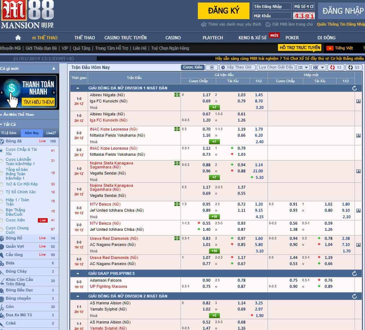The image size is (365, 330).
Task: Advance the promo banner with right arrow
Action: point(54,92)
